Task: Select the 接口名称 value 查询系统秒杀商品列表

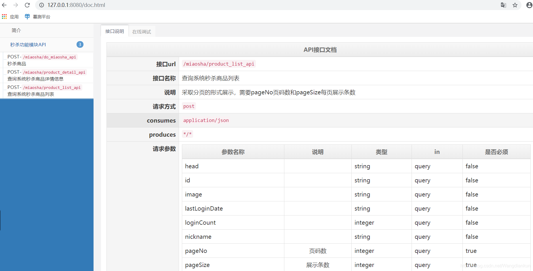Action: coord(211,78)
